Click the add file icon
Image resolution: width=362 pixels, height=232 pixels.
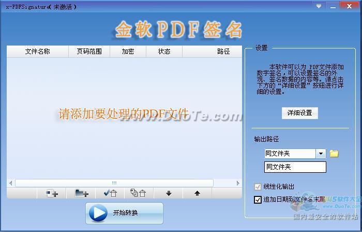(x=52, y=193)
